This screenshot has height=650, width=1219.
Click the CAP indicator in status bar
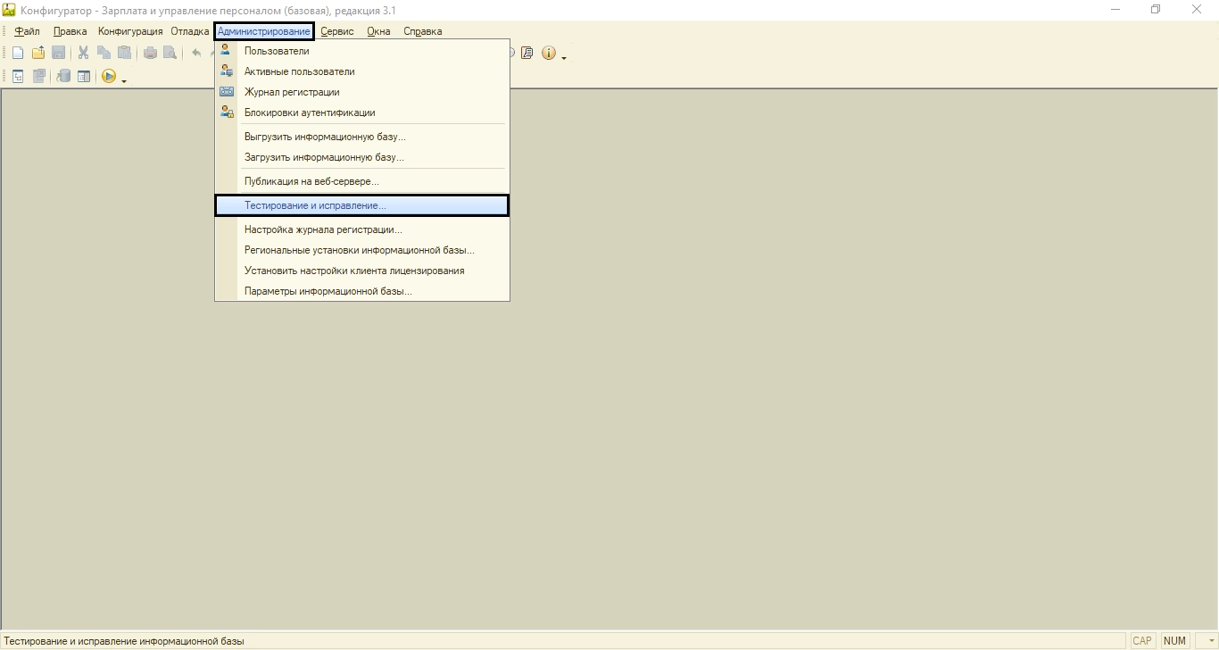pos(1142,641)
